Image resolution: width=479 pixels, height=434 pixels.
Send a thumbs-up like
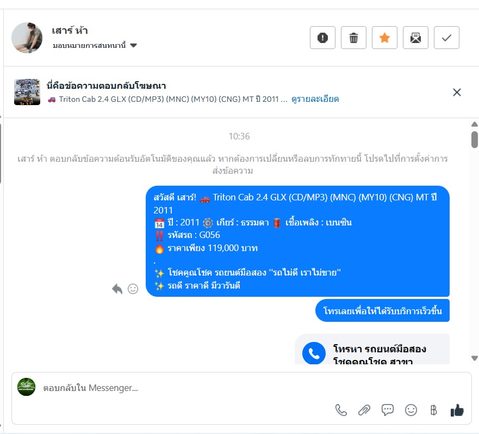click(457, 410)
